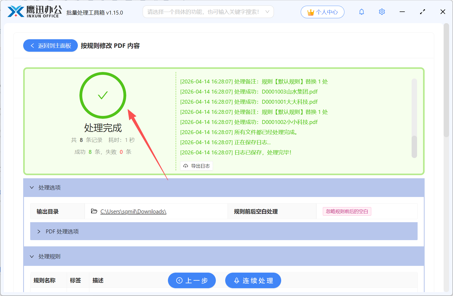The width and height of the screenshot is (453, 296).
Task: Click the 处理完成 status text
Action: click(103, 128)
